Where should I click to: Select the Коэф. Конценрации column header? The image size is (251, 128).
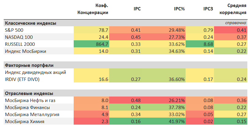click(93, 9)
